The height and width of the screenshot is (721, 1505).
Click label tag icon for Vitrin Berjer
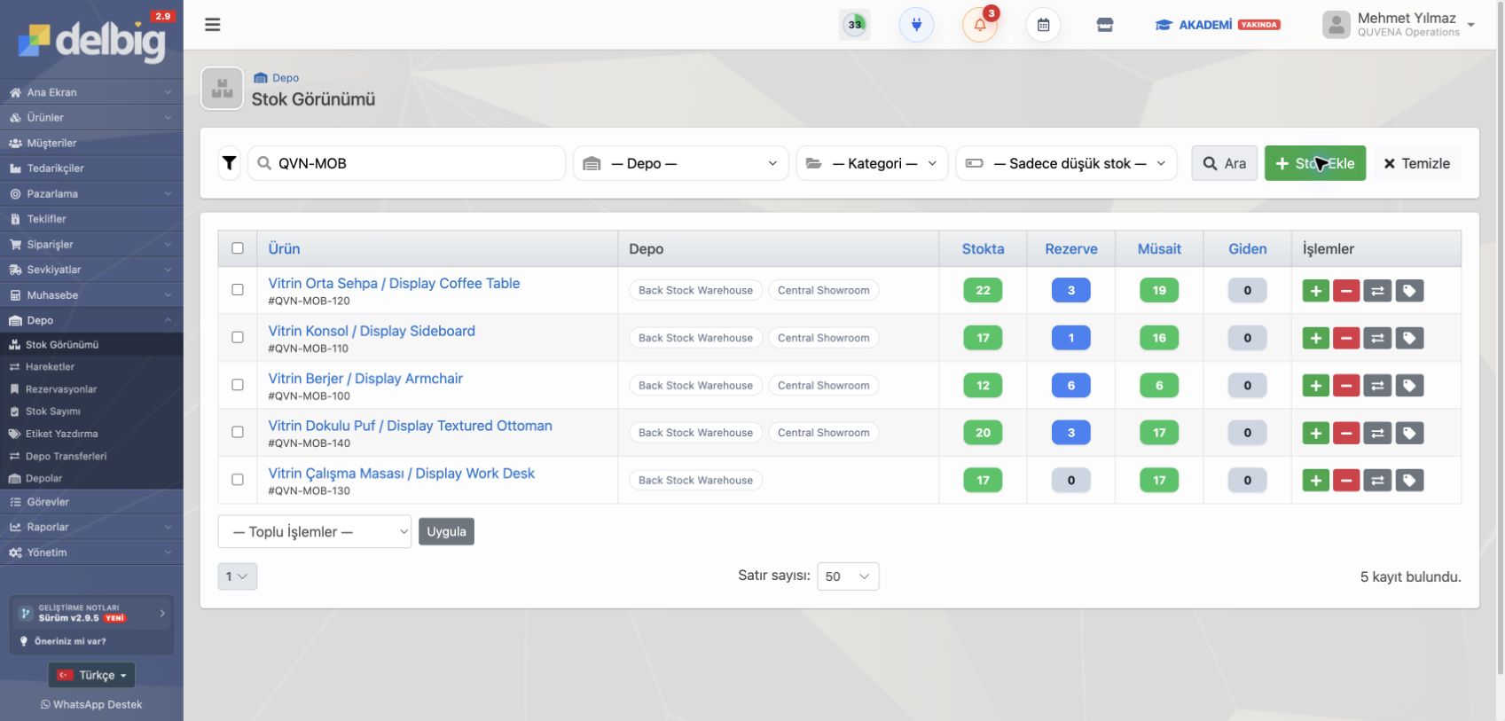pyautogui.click(x=1409, y=386)
